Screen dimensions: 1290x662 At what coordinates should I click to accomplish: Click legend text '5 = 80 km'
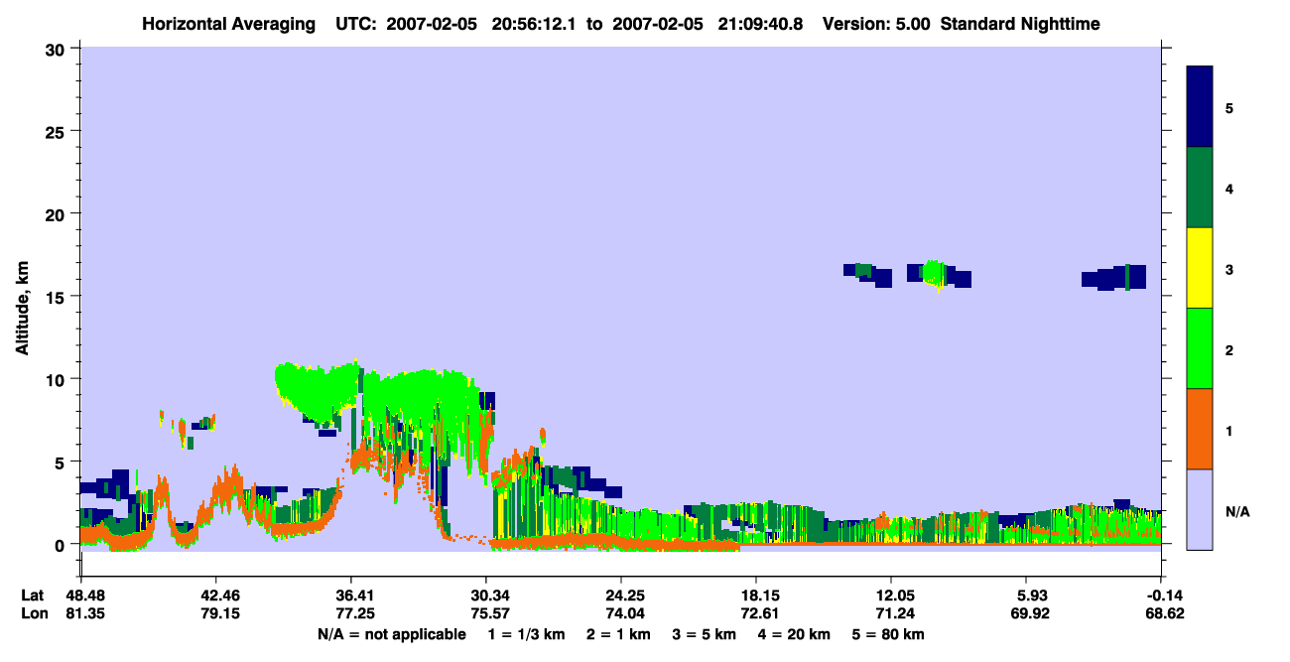coord(889,634)
